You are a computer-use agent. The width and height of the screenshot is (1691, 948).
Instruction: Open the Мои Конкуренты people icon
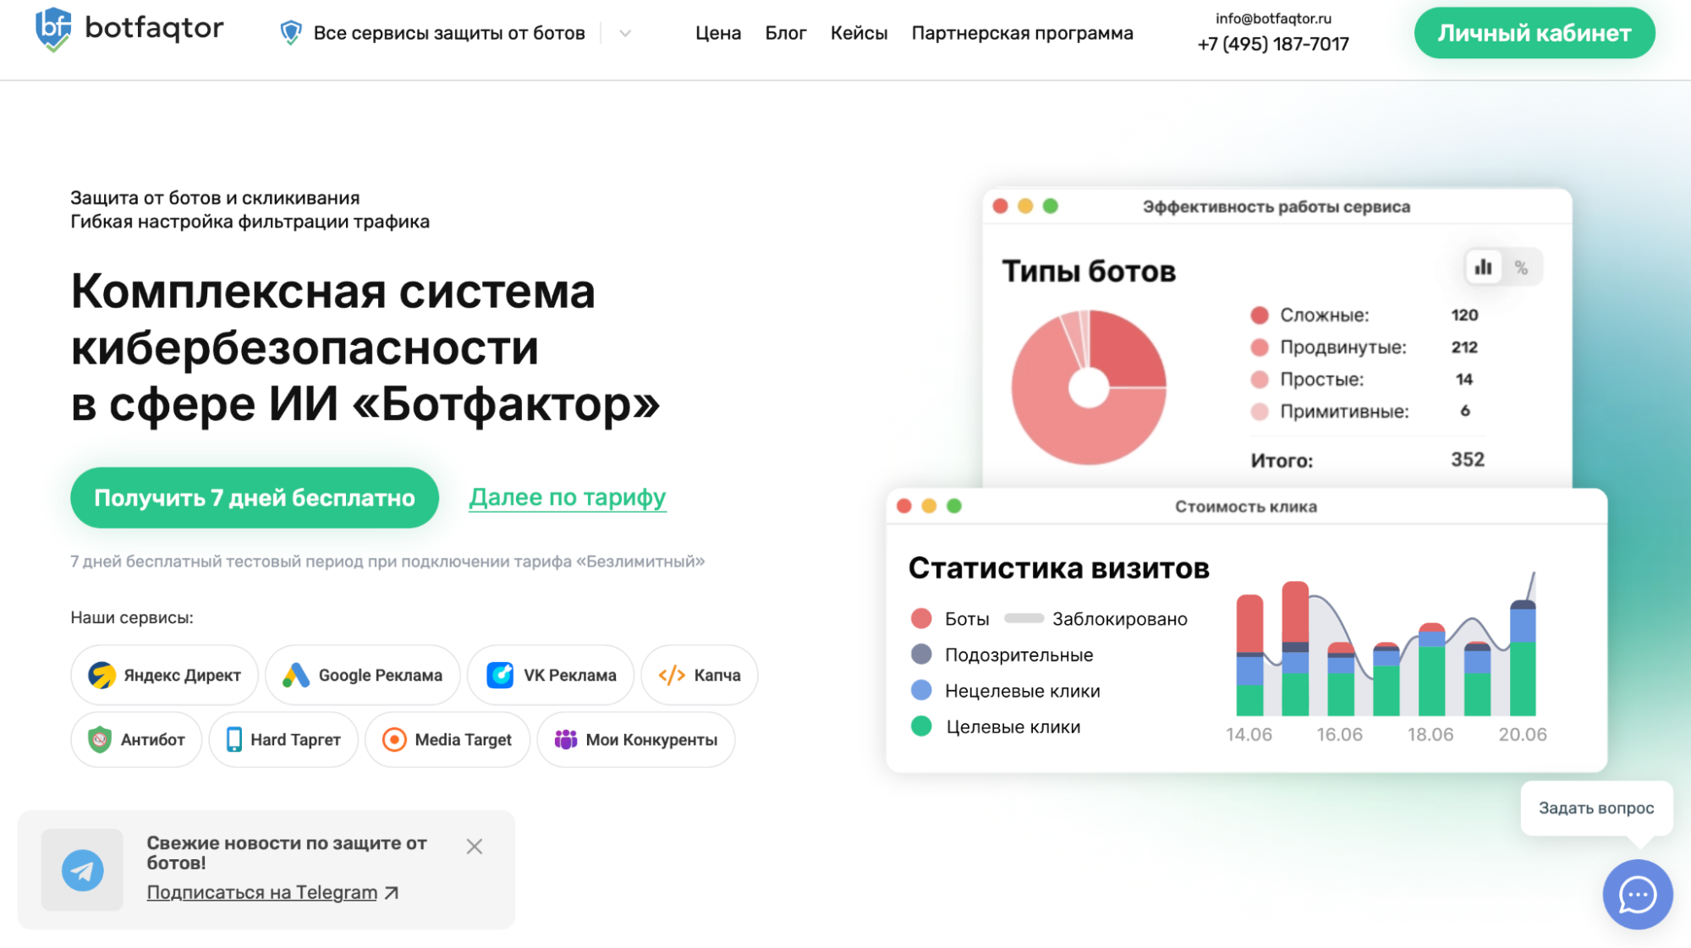[563, 739]
